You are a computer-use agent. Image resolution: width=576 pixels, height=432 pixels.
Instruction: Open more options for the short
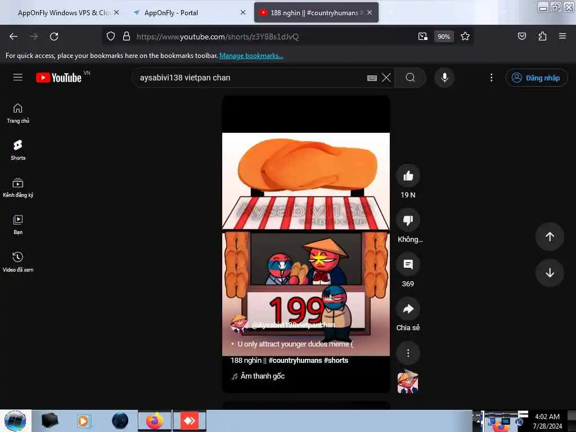click(x=408, y=353)
